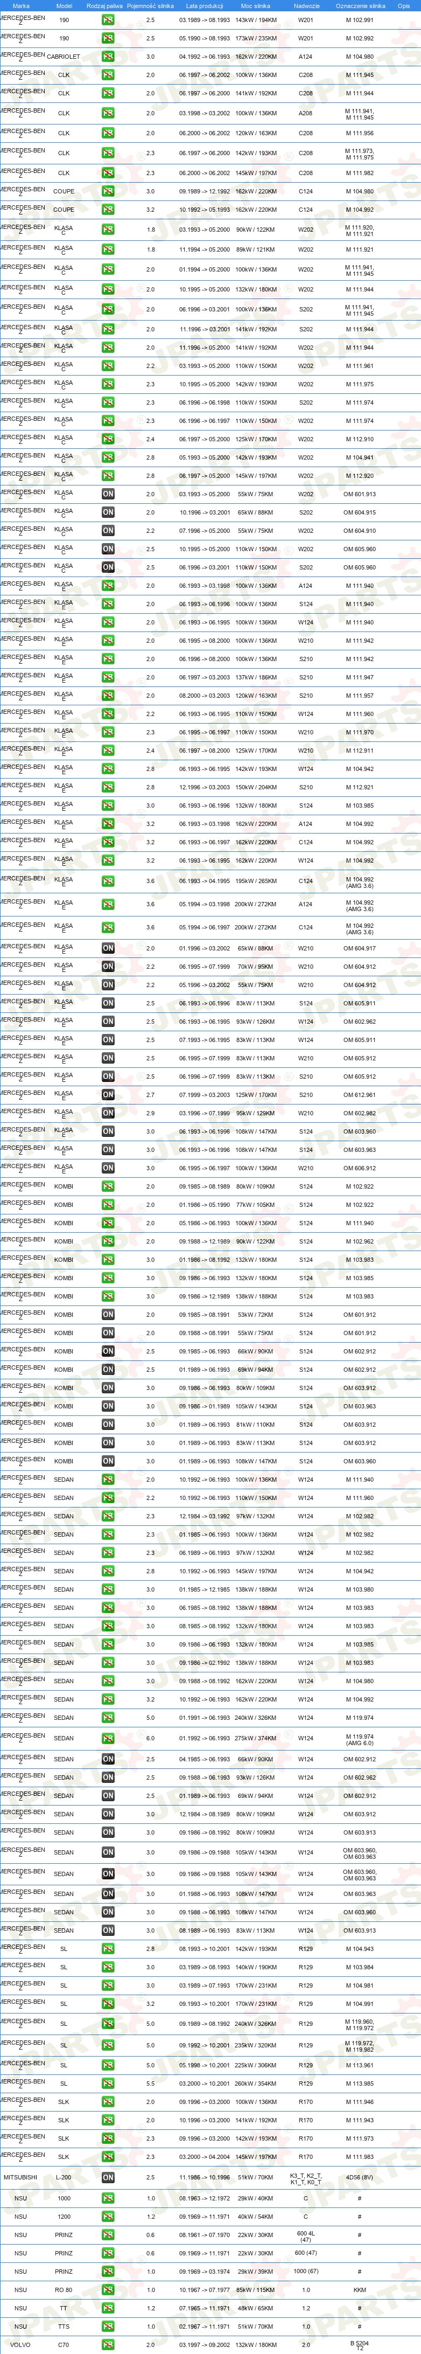Click petrol icon in the M 112.920 row
This screenshot has width=421, height=2354.
pyautogui.click(x=108, y=476)
